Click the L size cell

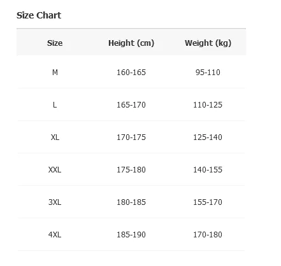55,105
